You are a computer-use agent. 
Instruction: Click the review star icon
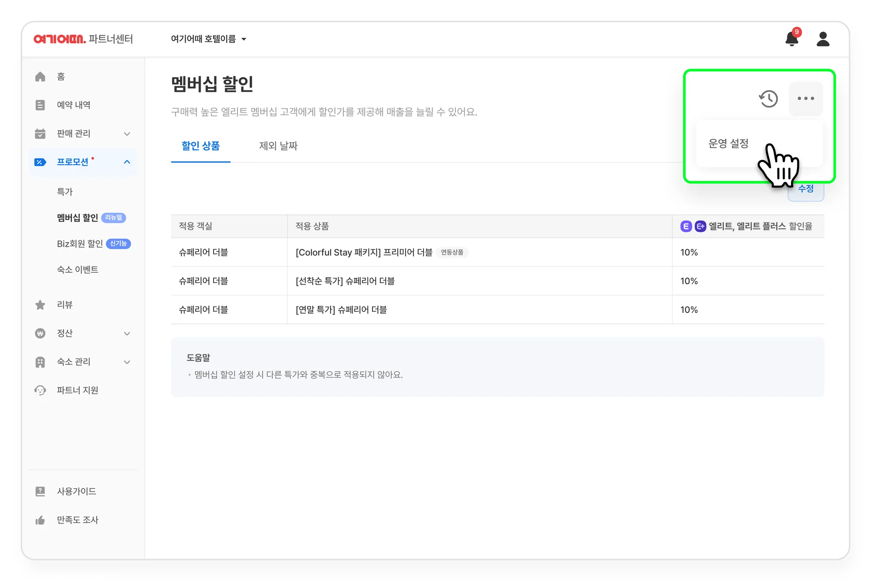tap(40, 305)
